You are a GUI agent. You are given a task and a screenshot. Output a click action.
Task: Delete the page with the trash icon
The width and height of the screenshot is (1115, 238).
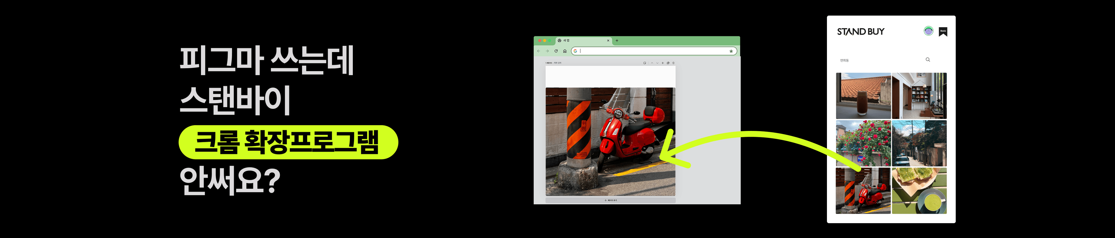click(x=673, y=63)
